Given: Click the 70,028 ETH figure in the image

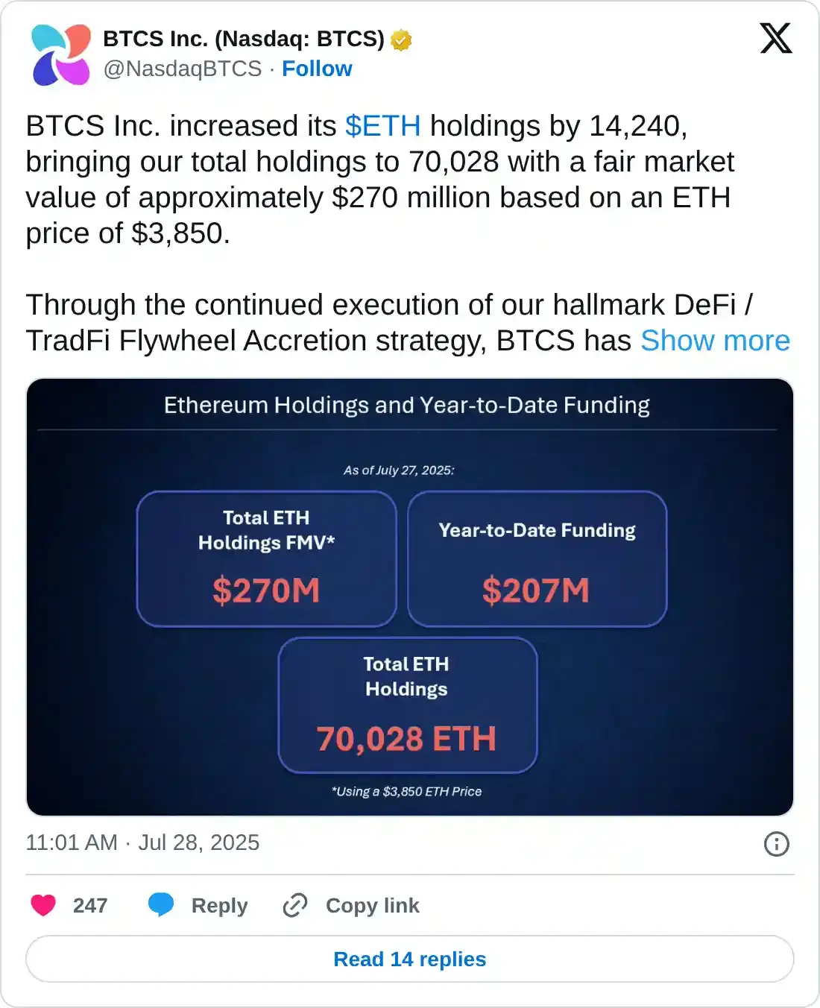Looking at the screenshot, I should pos(406,739).
